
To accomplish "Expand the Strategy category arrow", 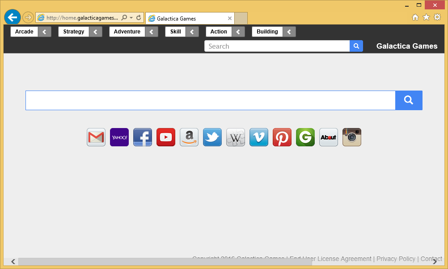I will click(95, 32).
